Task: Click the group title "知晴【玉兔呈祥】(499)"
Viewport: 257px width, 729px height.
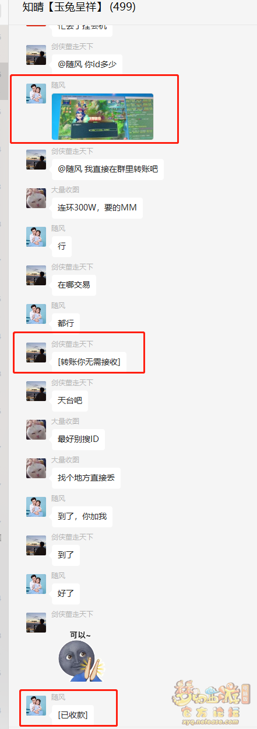Action: [x=79, y=7]
